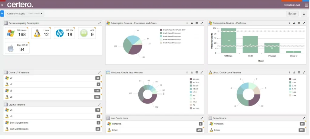
Task: Open the hamburger menu in header
Action: [x=306, y=5]
